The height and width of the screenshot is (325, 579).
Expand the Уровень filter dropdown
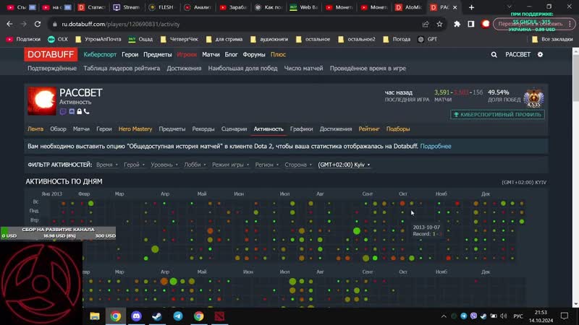(164, 165)
